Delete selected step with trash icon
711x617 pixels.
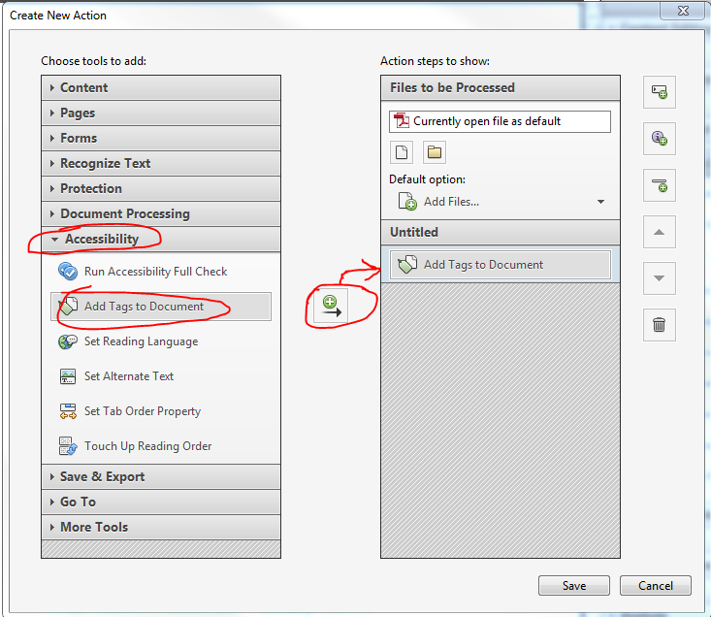(659, 325)
